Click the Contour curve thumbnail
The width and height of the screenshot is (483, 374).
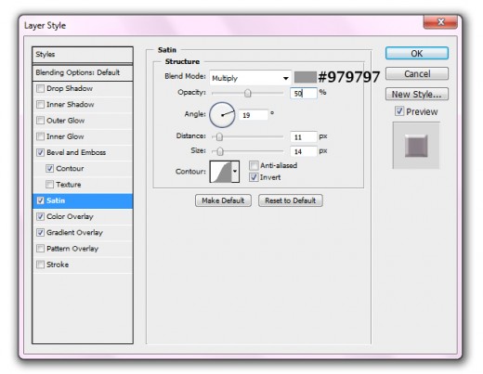pos(221,172)
